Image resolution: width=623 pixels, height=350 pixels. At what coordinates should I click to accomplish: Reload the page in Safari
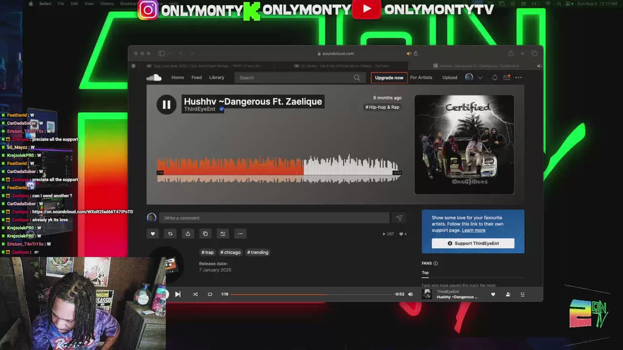pos(416,53)
